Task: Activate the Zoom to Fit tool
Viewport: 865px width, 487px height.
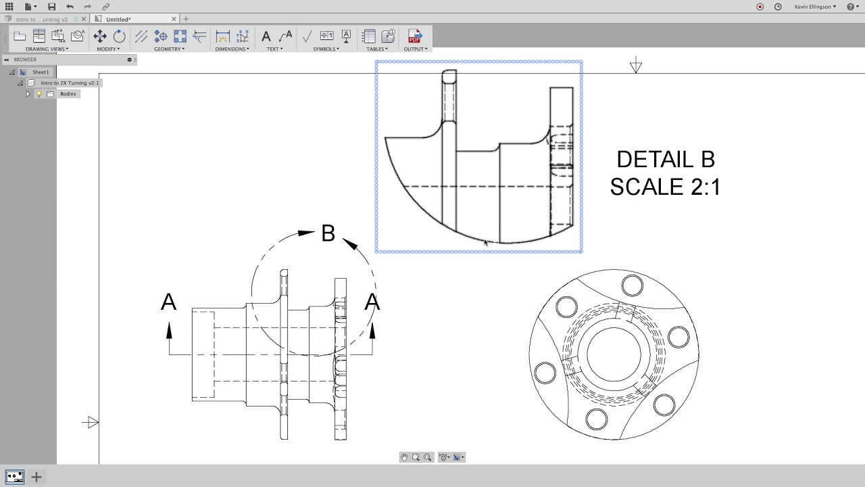Action: tap(427, 457)
